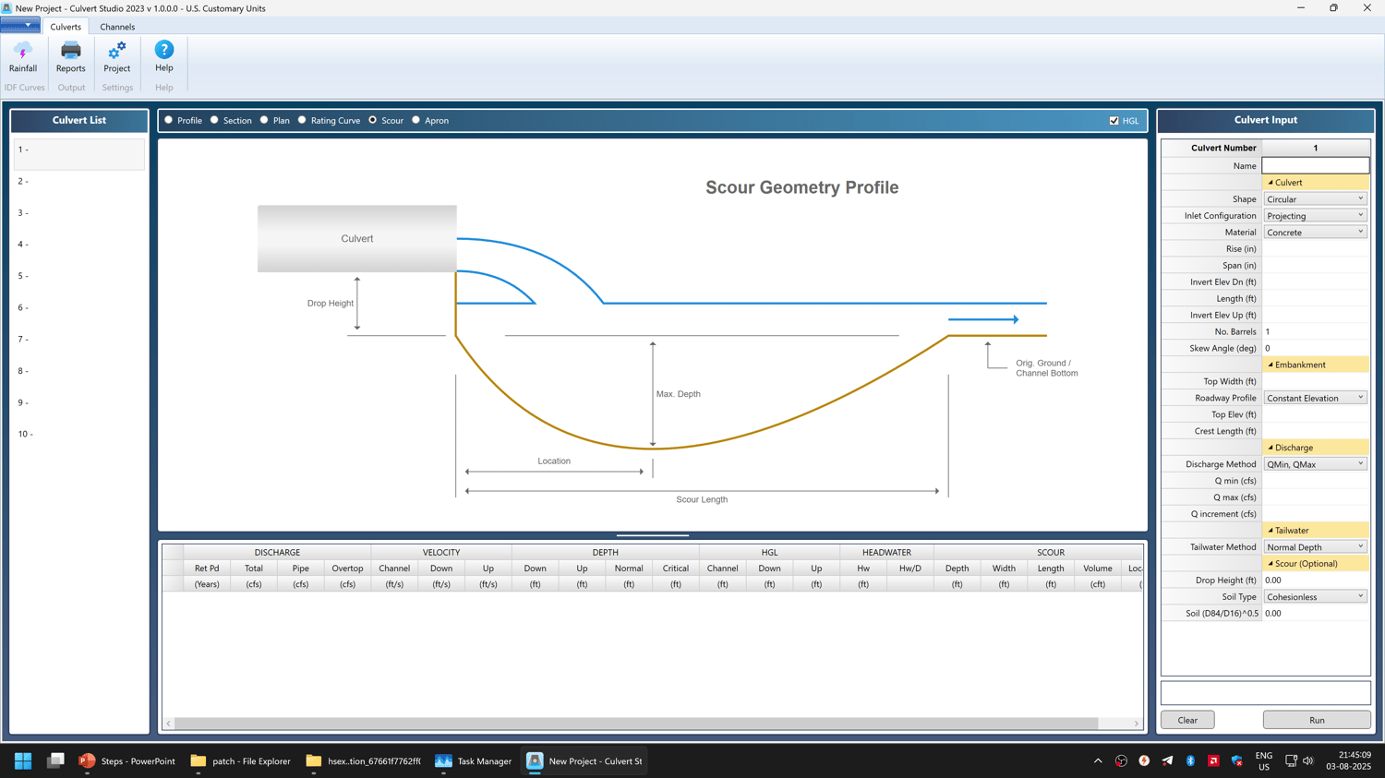Open the Inlet Configuration dropdown
This screenshot has height=778, width=1385.
1315,216
